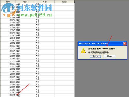The height and width of the screenshot is (97, 129).
Task: Select cell 123053 in 编号 column
Action: click(8, 48)
